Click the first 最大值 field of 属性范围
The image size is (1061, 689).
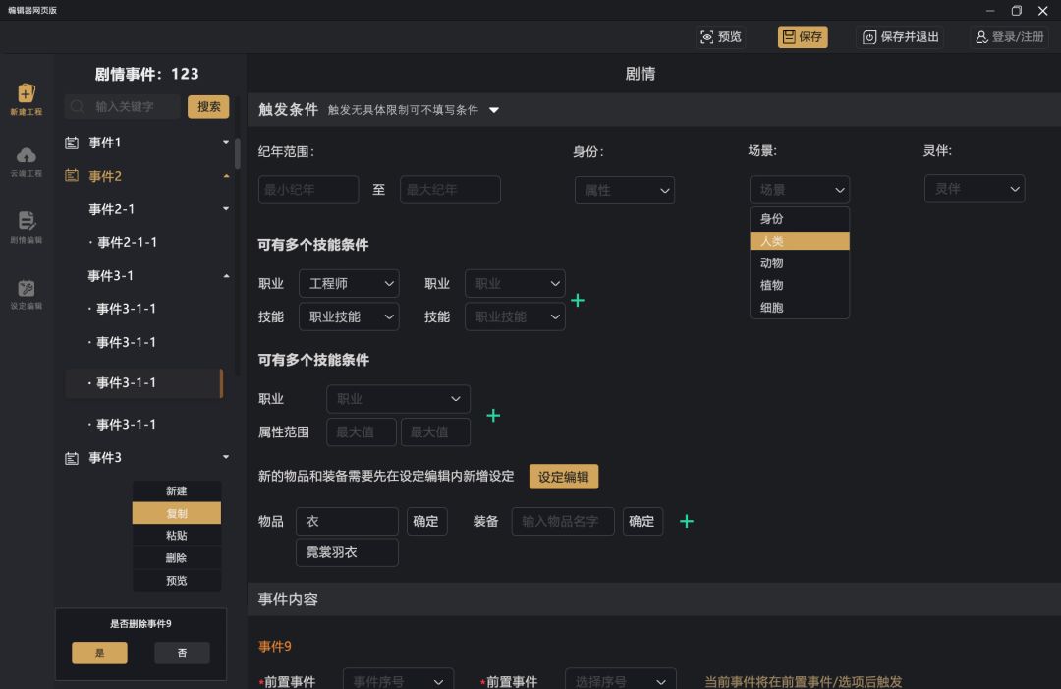pyautogui.click(x=362, y=431)
